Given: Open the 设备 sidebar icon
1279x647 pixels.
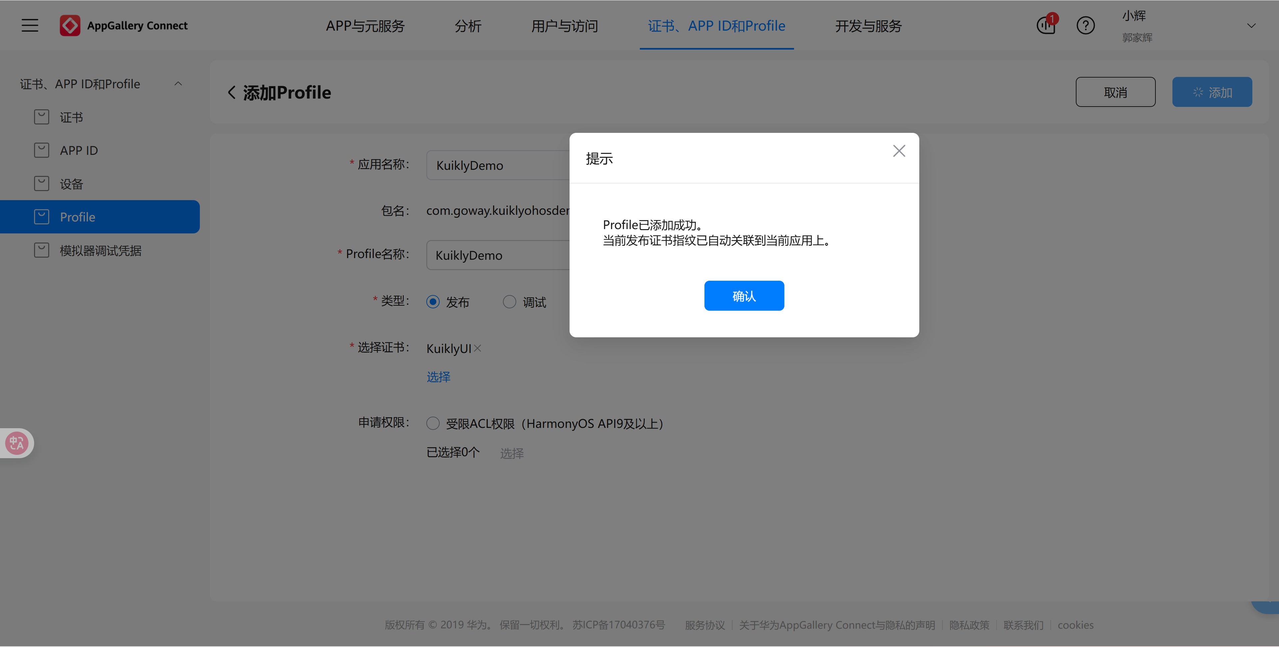Looking at the screenshot, I should 42,183.
